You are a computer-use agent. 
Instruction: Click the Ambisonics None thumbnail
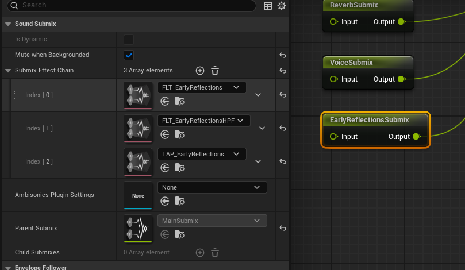(x=138, y=195)
